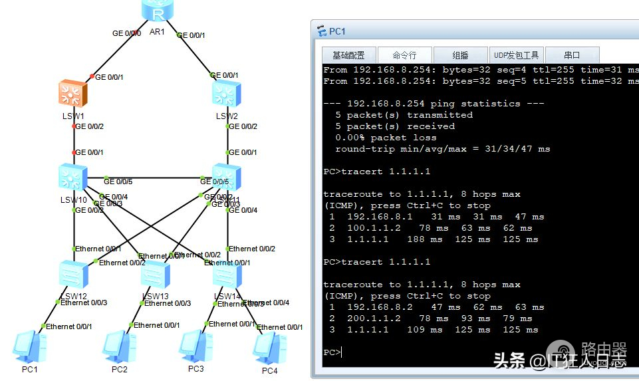Switch to the 命令行 tab

pyautogui.click(x=405, y=55)
